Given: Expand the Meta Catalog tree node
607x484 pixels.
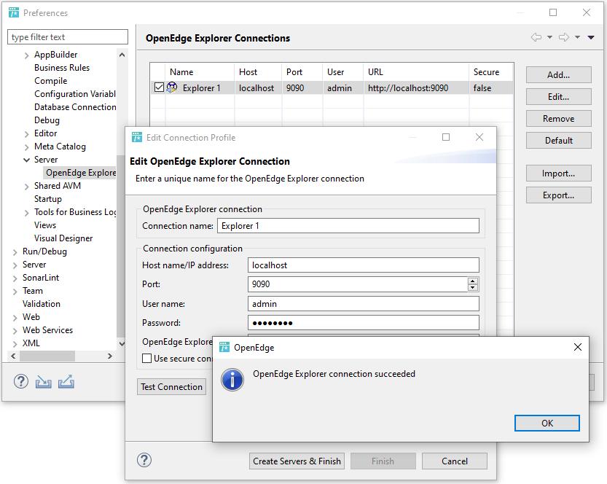Looking at the screenshot, I should click(x=26, y=147).
